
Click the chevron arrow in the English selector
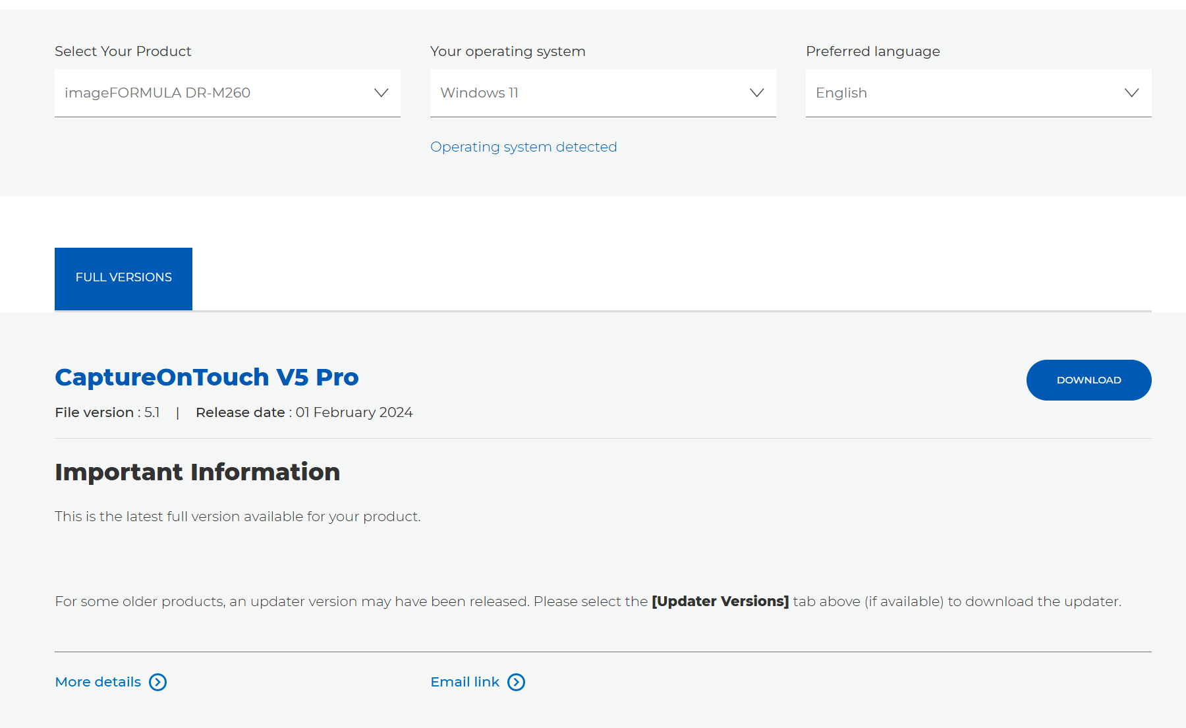point(1131,93)
